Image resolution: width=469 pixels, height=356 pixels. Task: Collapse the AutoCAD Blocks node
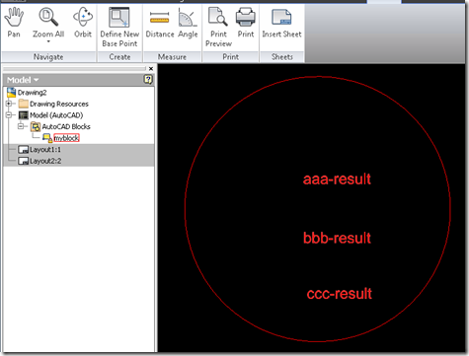tap(21, 126)
